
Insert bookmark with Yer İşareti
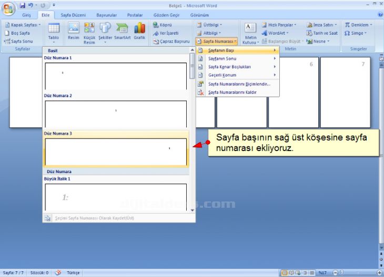pyautogui.click(x=166, y=33)
